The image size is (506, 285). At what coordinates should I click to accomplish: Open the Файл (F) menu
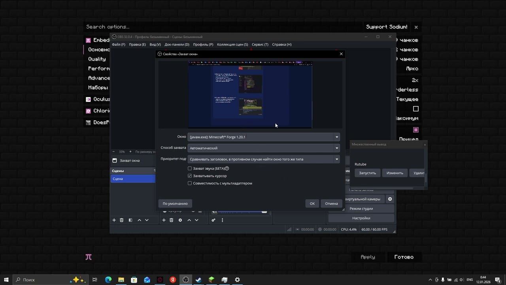tap(118, 44)
